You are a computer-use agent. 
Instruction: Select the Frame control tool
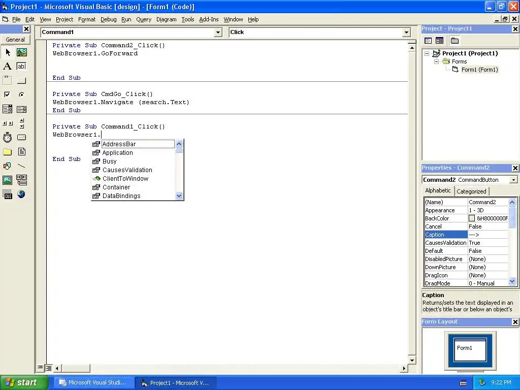coord(8,81)
